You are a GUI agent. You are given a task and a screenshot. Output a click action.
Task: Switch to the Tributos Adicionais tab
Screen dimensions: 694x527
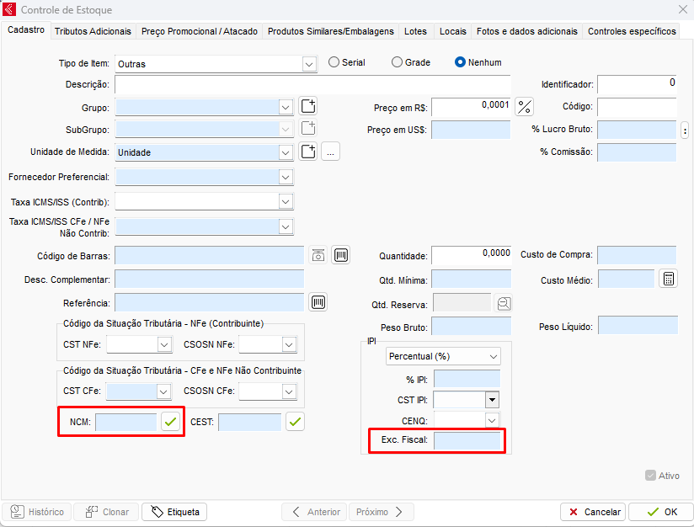93,31
